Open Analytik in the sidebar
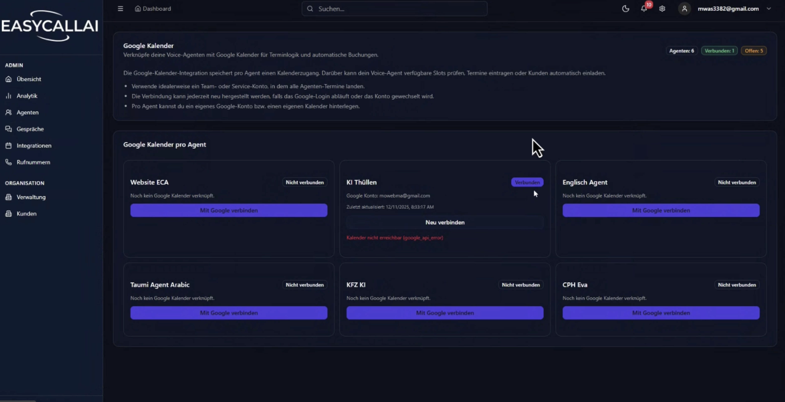Viewport: 785px width, 402px height. click(x=27, y=96)
